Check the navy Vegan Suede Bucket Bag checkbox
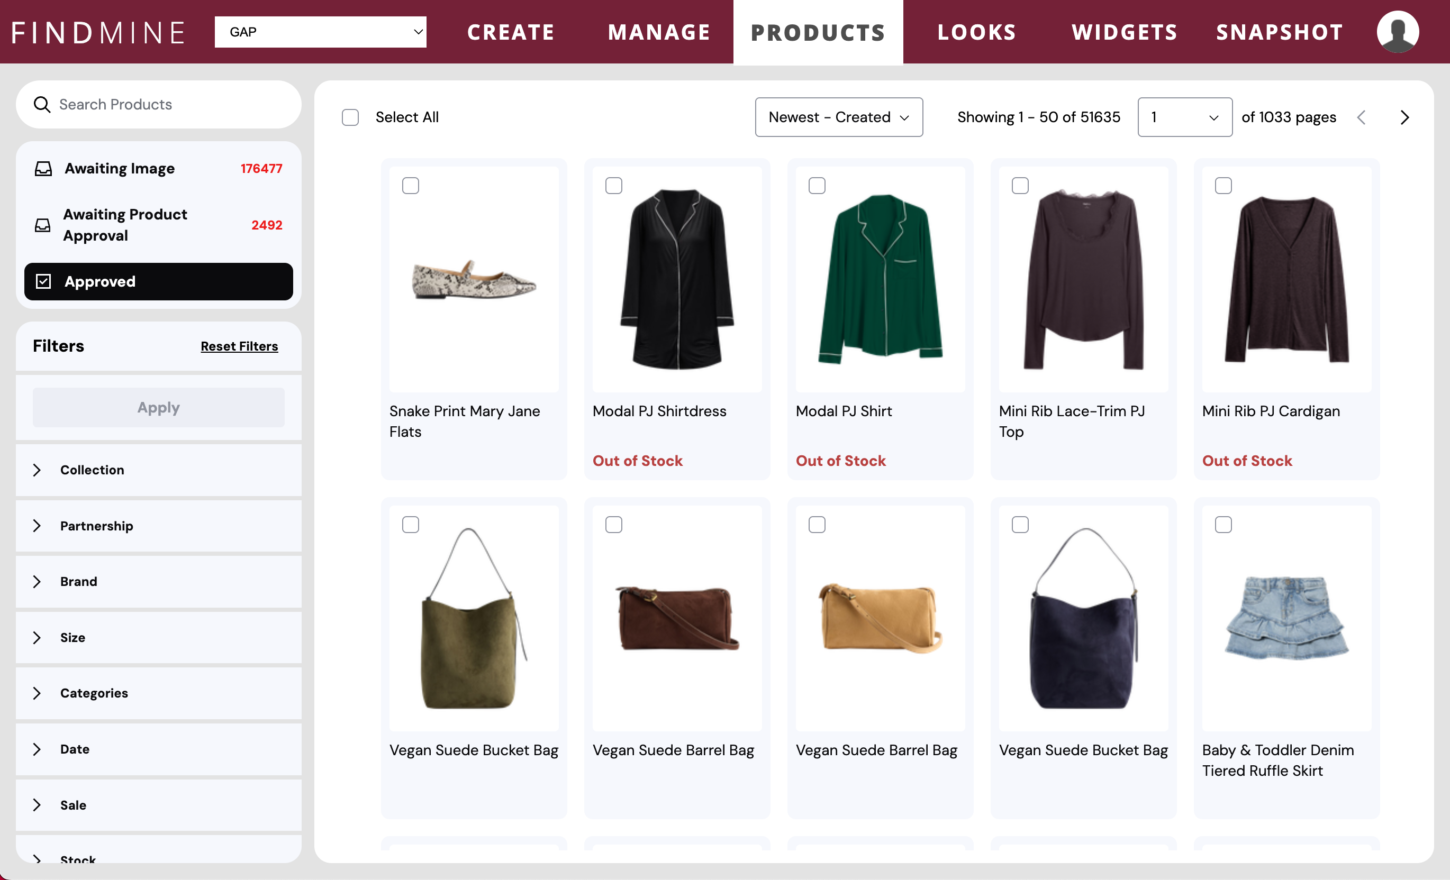 tap(1020, 525)
